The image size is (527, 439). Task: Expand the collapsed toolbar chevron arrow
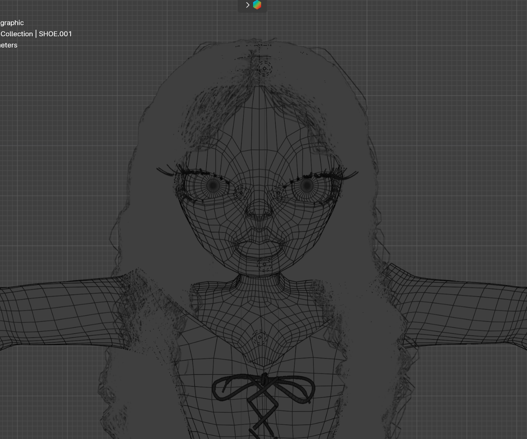point(248,5)
